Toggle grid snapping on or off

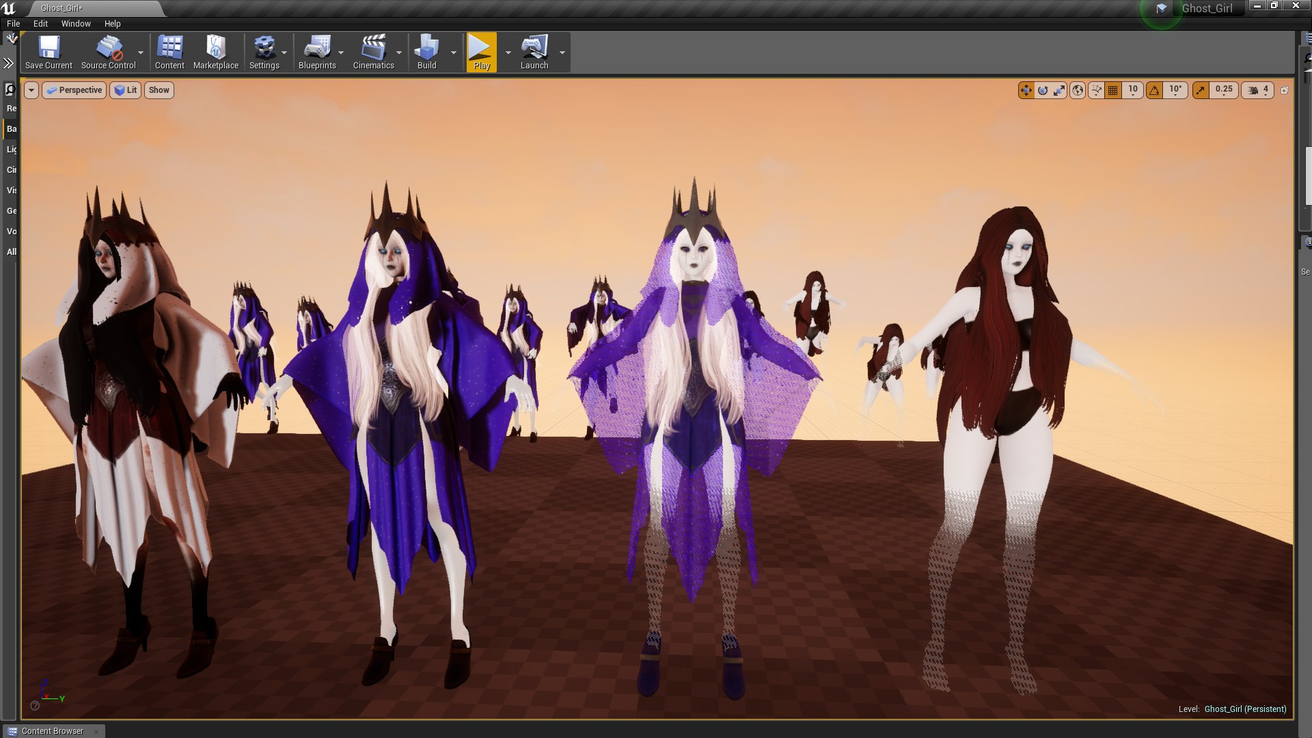tap(1112, 90)
